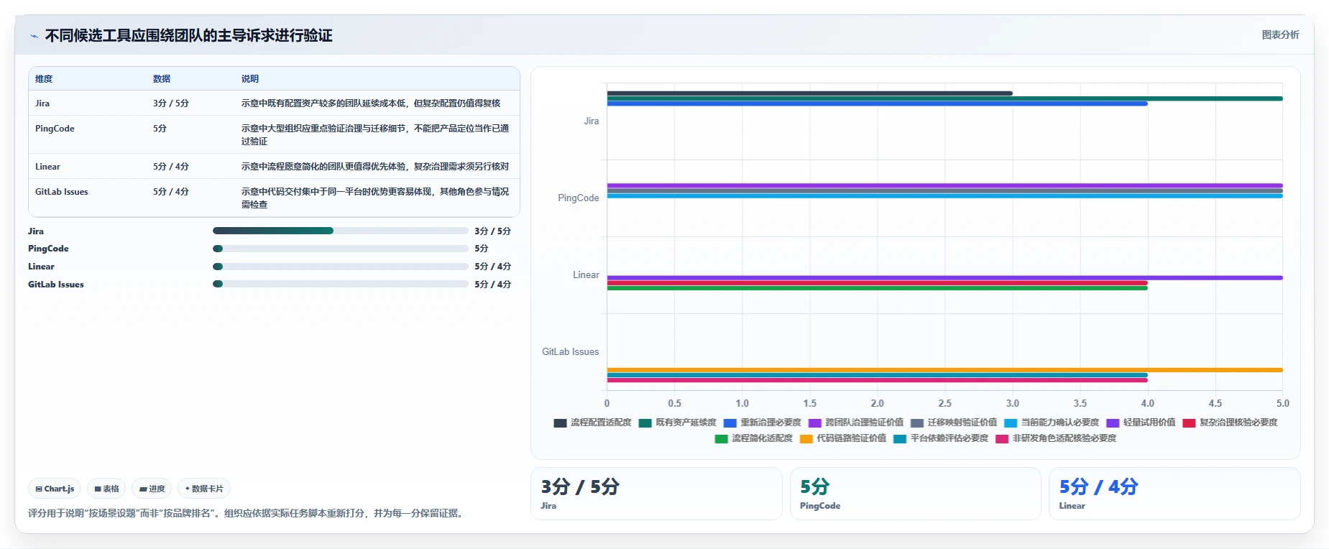Toggle 代码链路验证价值 legend item
The height and width of the screenshot is (549, 1329).
(842, 438)
